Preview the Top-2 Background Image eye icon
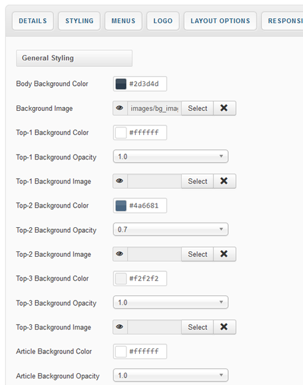The width and height of the screenshot is (303, 385). point(120,254)
